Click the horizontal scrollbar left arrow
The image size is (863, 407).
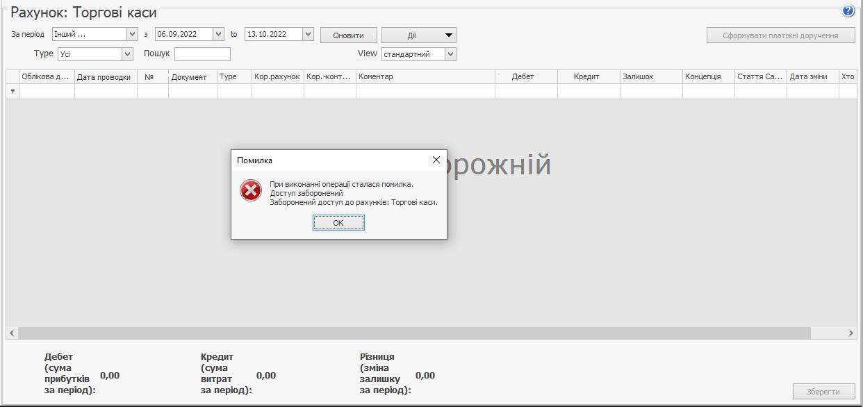(12, 333)
